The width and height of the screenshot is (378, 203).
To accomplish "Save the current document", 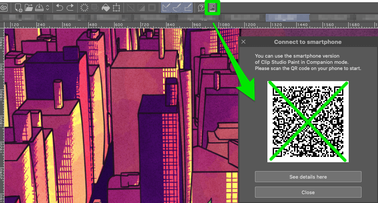I will point(39,8).
